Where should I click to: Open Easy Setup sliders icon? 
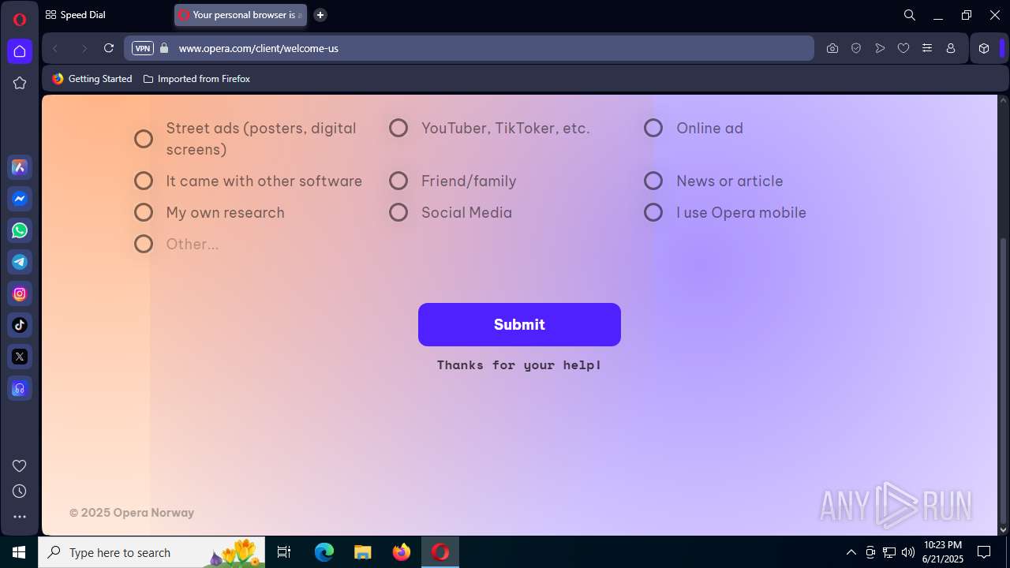click(x=927, y=48)
